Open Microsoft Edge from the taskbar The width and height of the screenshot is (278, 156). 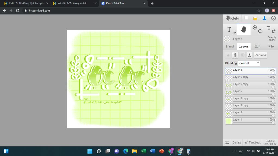click(x=126, y=151)
